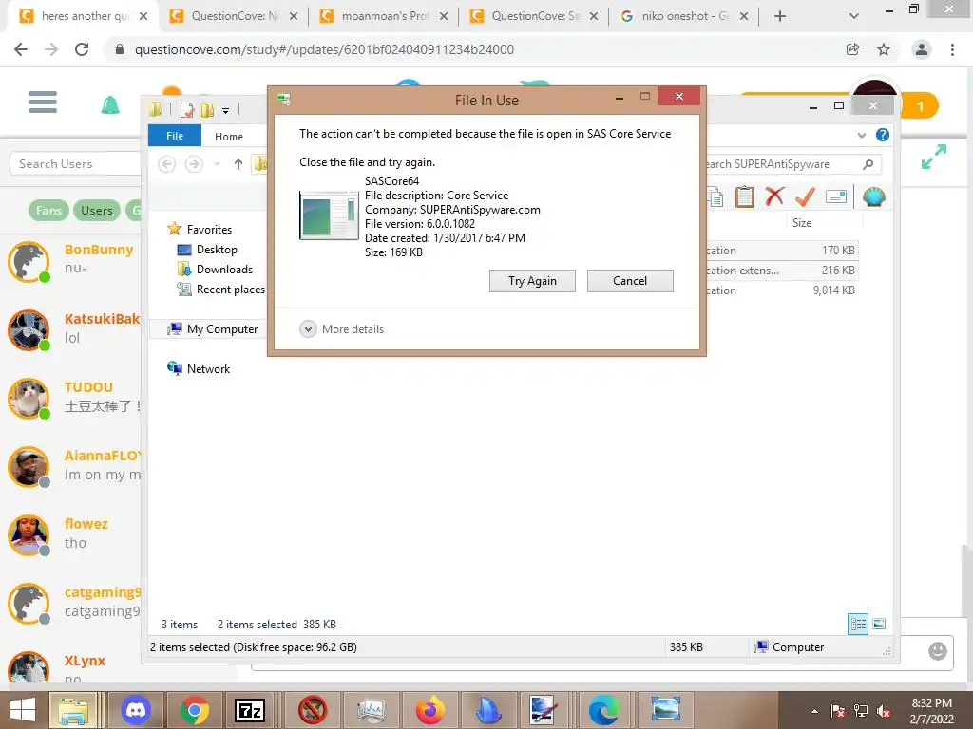Open Downloads in the navigation pane
The width and height of the screenshot is (973, 729).
pyautogui.click(x=215, y=269)
